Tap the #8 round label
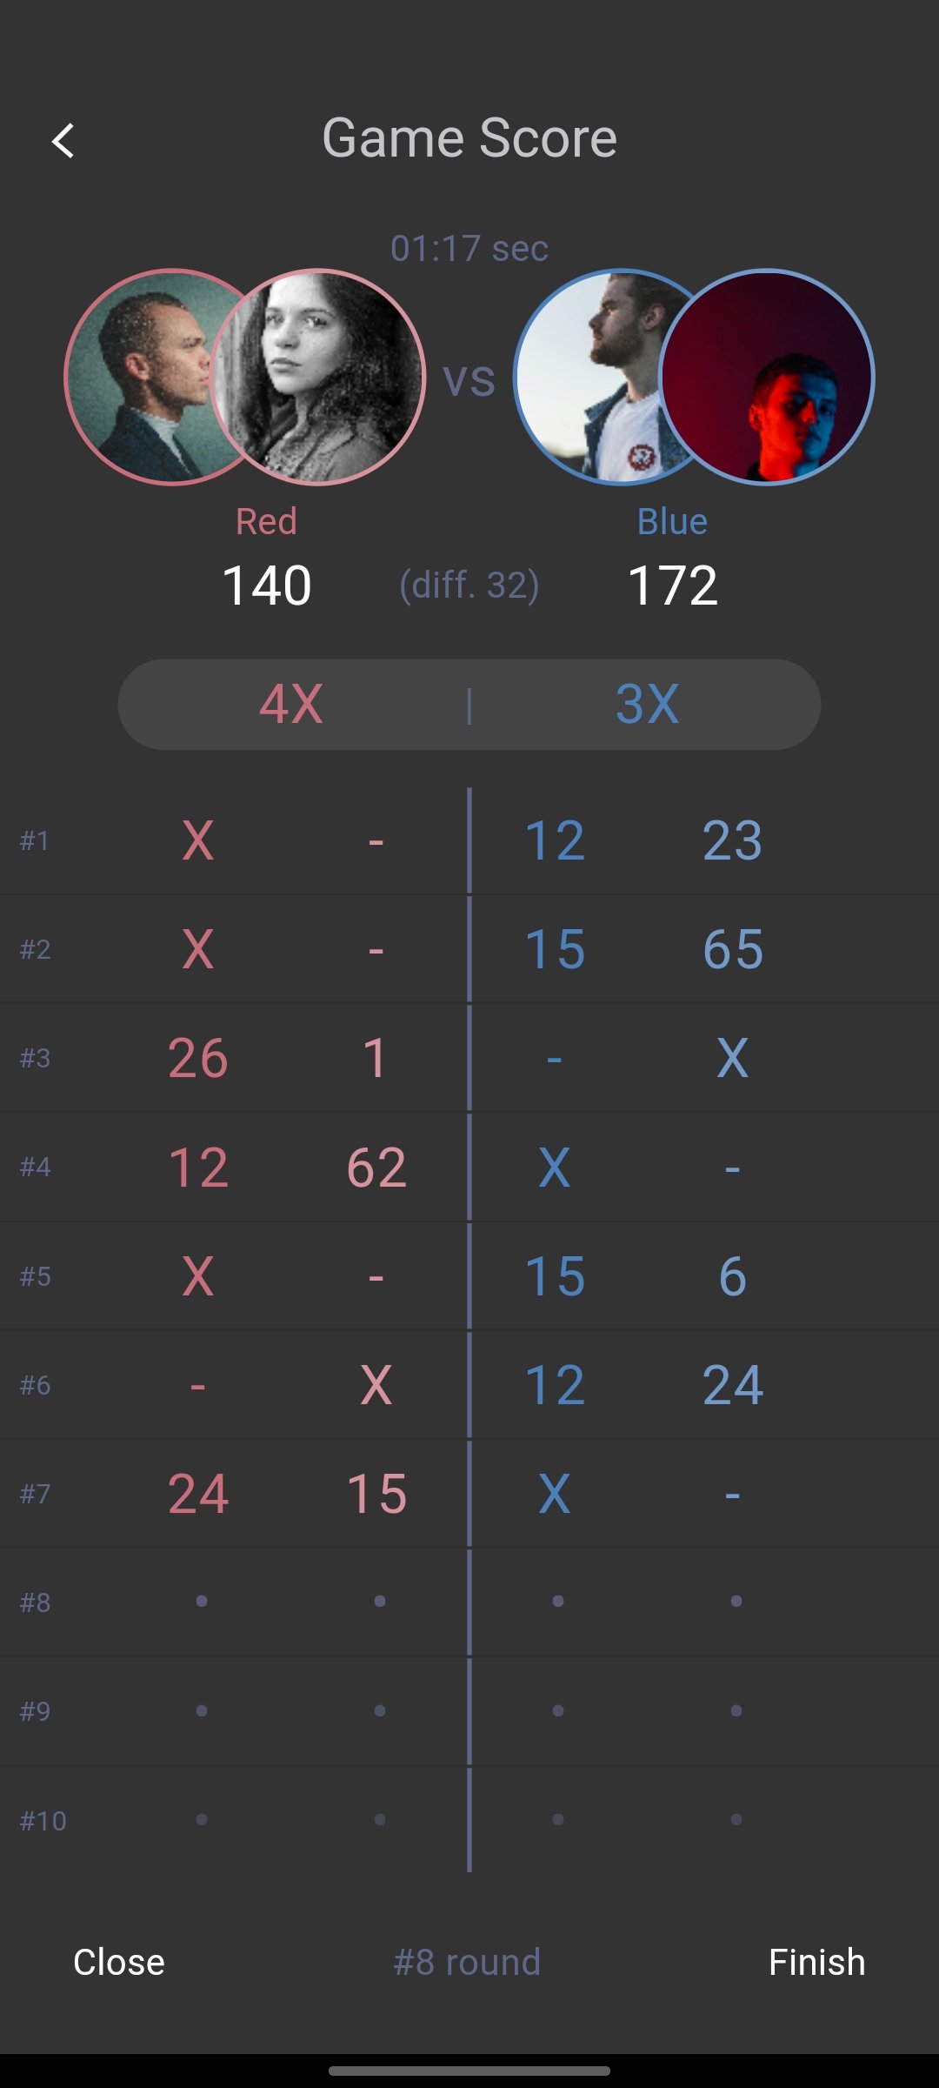This screenshot has width=939, height=2088. pyautogui.click(x=467, y=1962)
